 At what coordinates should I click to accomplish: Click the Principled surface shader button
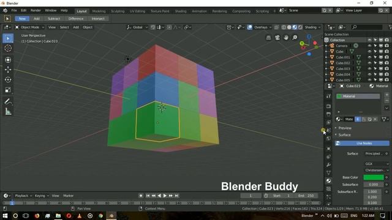coord(374,153)
